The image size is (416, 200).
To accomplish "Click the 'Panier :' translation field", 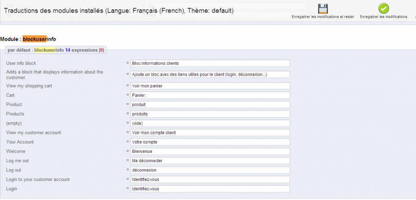I will [210, 95].
